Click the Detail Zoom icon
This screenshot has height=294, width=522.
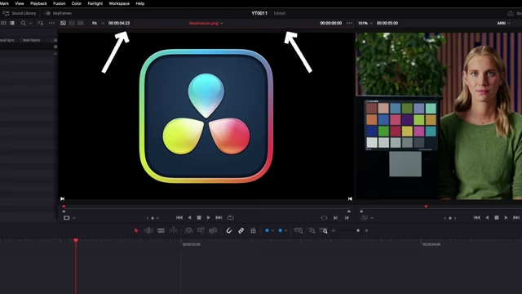tap(312, 230)
